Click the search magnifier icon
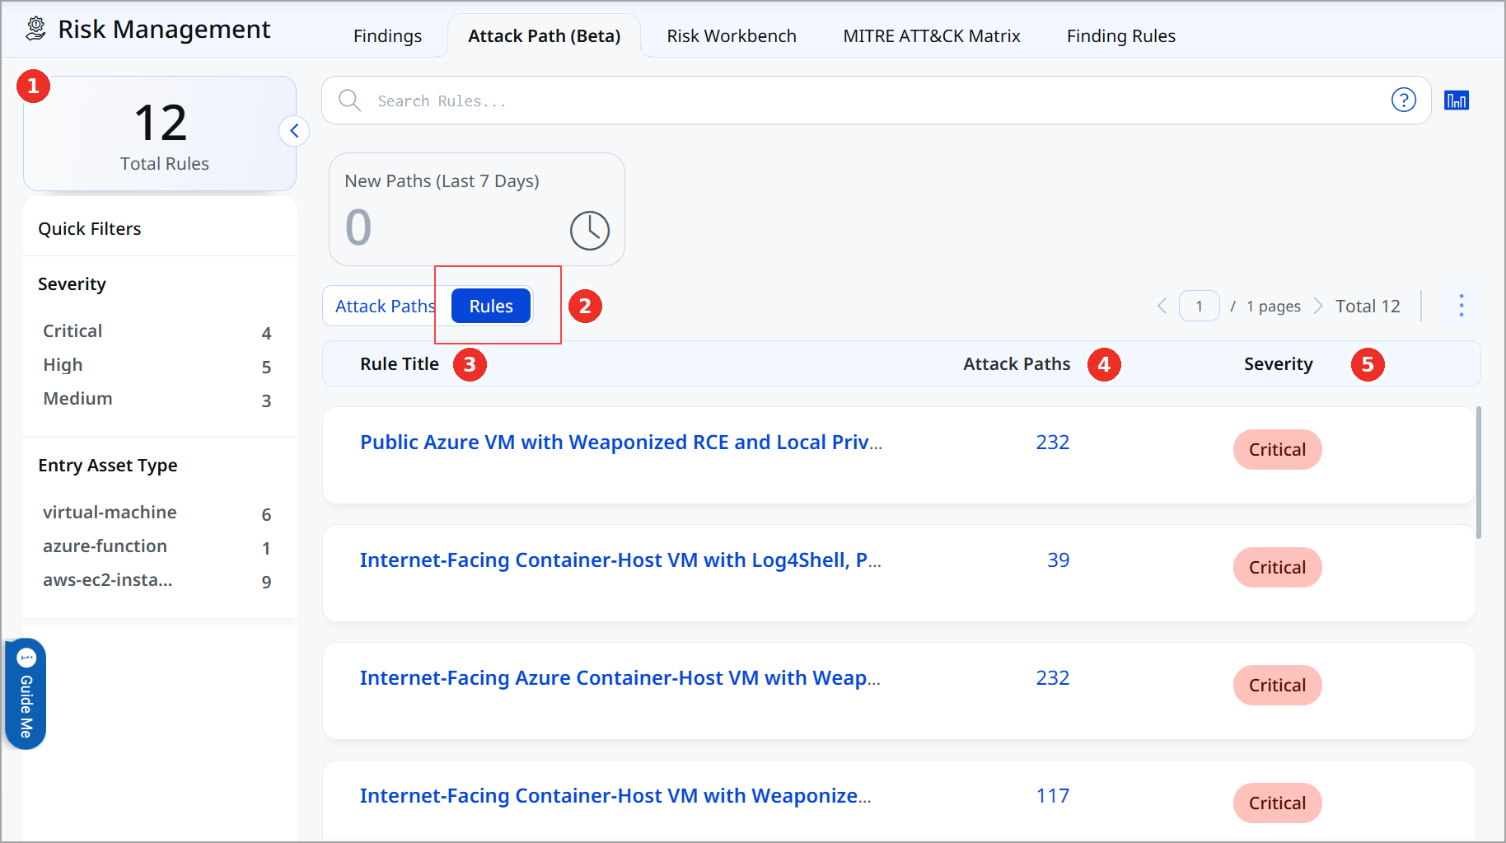This screenshot has height=843, width=1506. (350, 101)
